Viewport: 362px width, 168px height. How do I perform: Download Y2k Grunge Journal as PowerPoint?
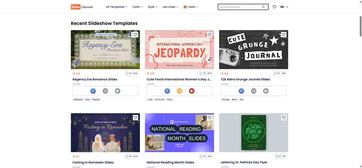(266, 91)
